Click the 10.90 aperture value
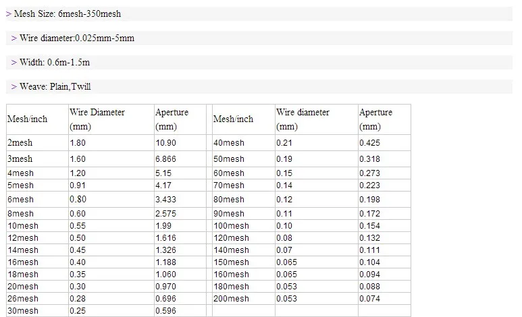 (166, 143)
